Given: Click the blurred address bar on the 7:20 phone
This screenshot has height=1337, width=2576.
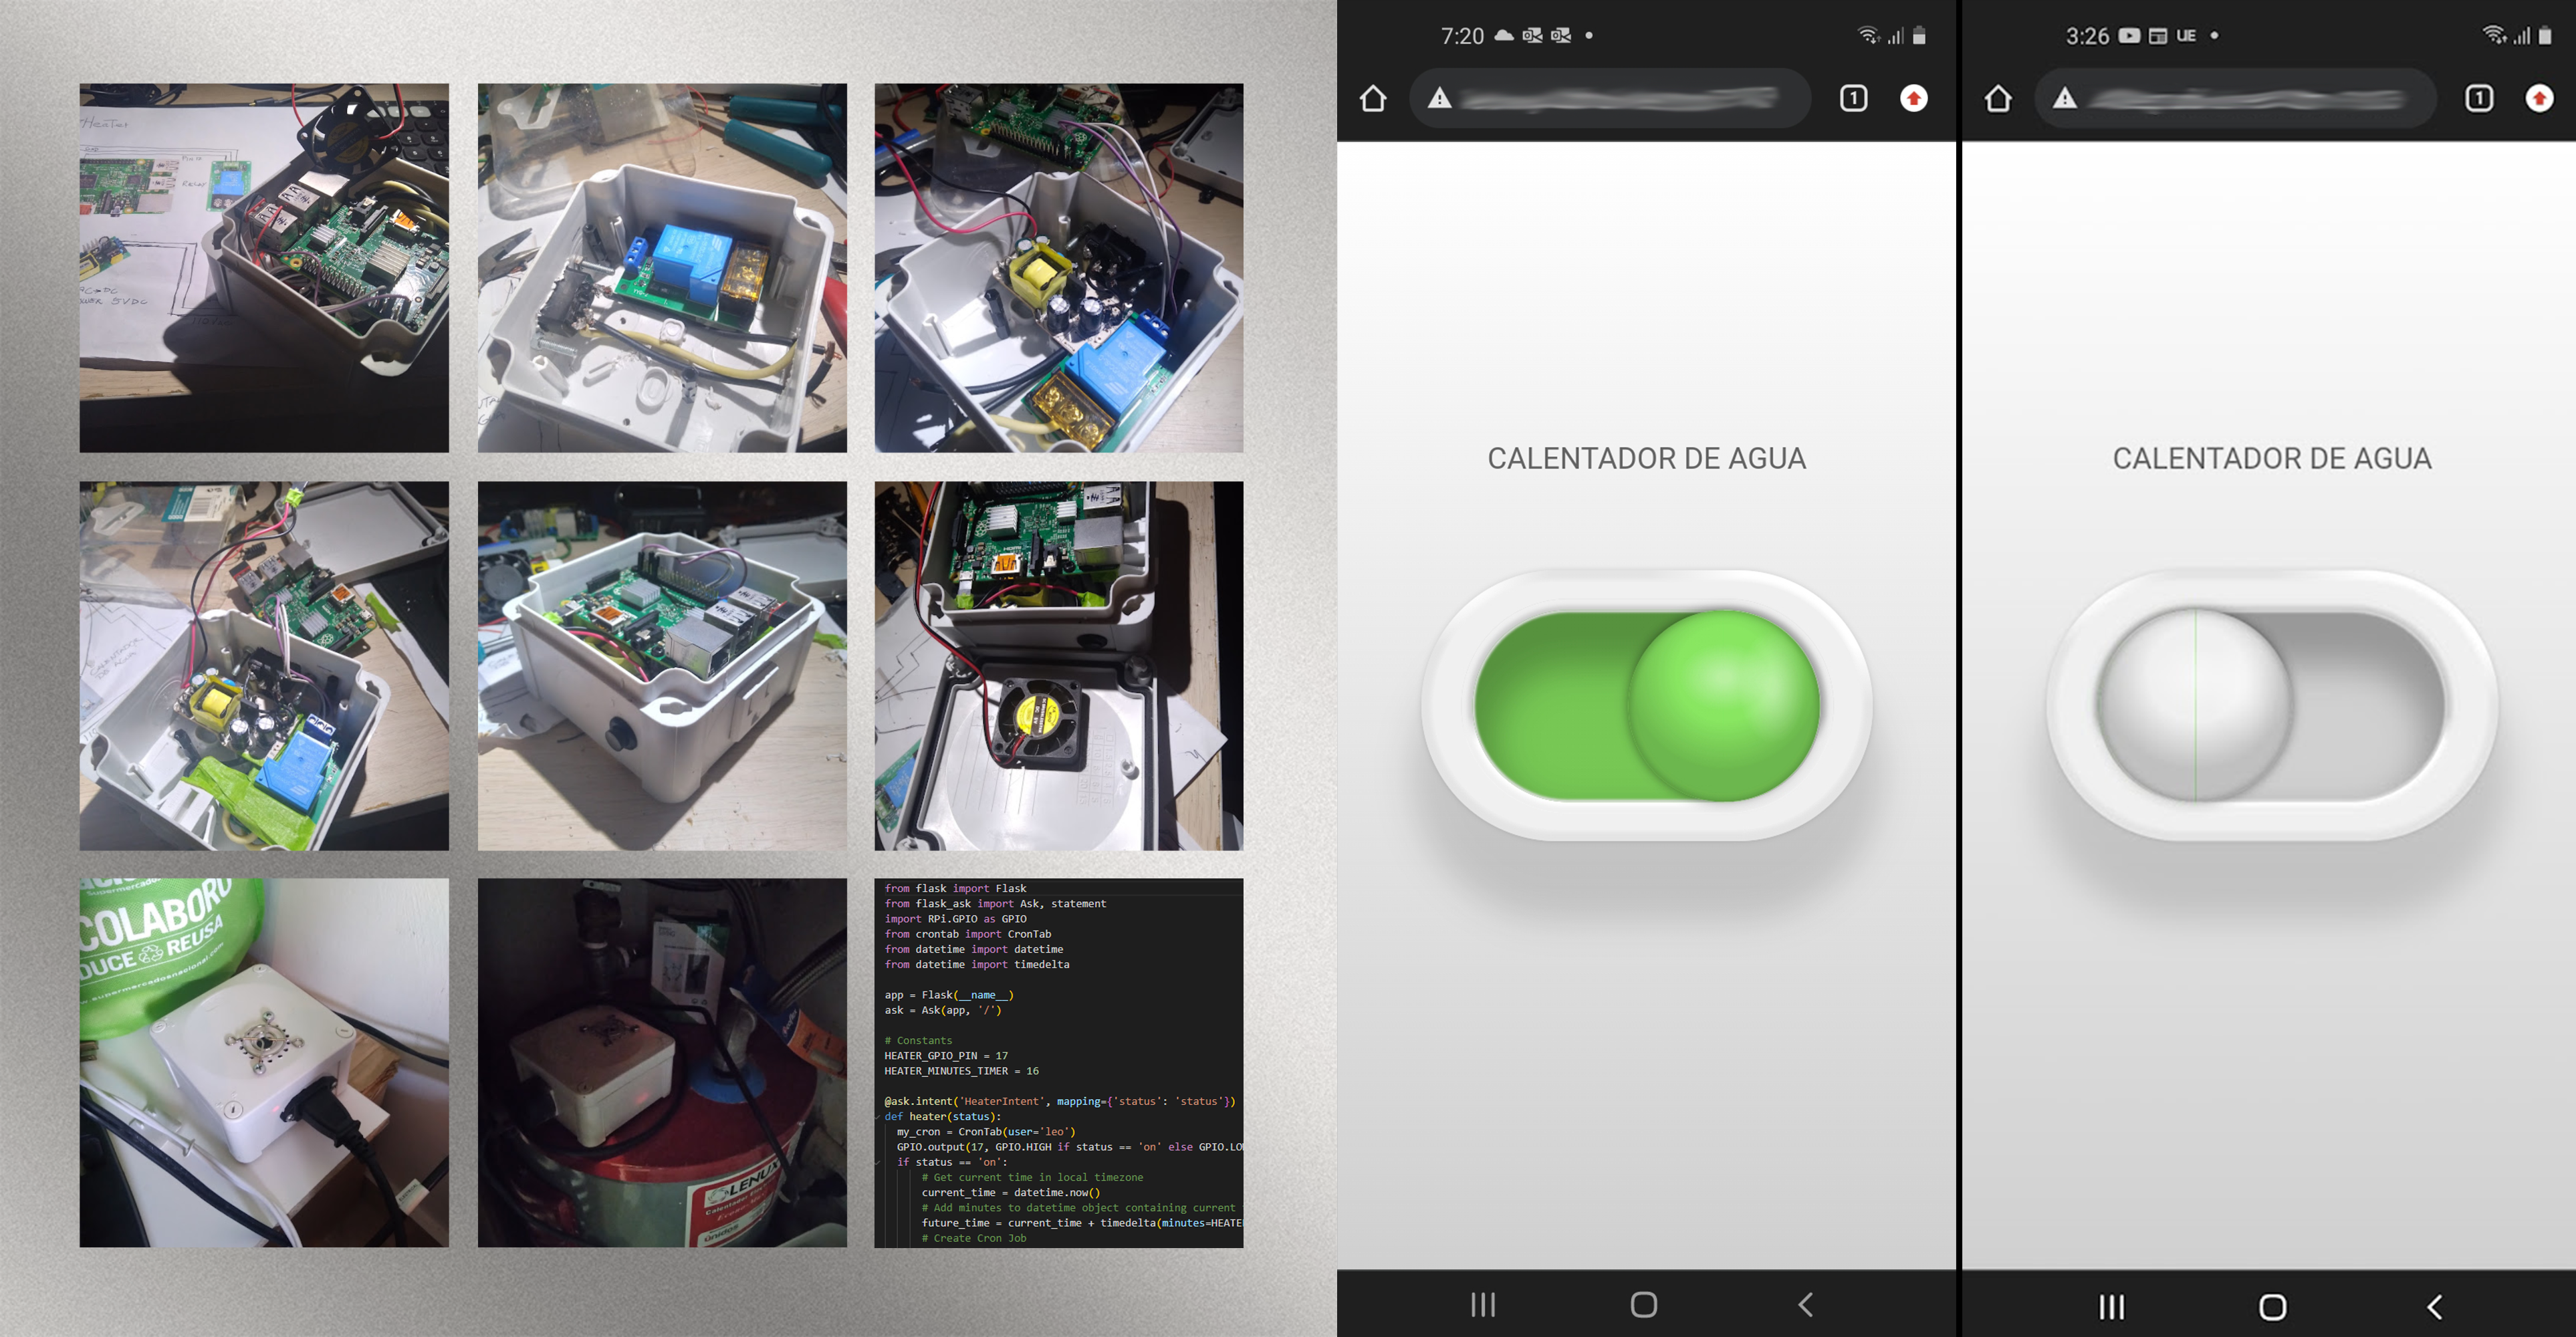Looking at the screenshot, I should click(x=1610, y=98).
